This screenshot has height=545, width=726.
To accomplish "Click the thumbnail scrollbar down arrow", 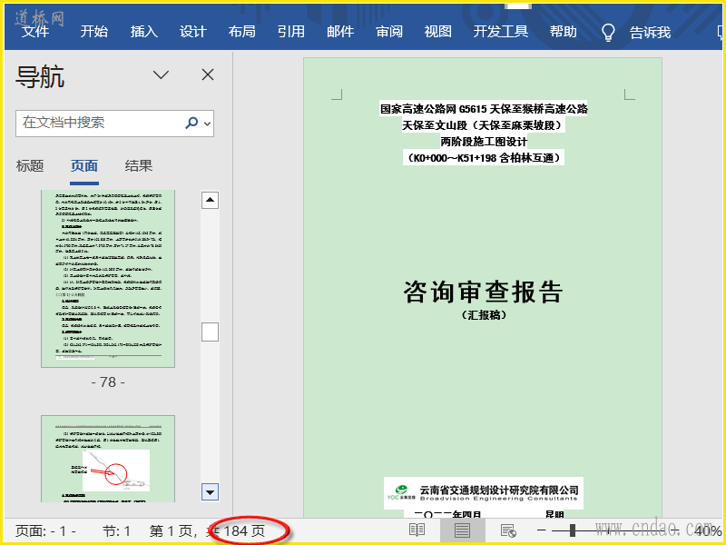I will coord(210,492).
